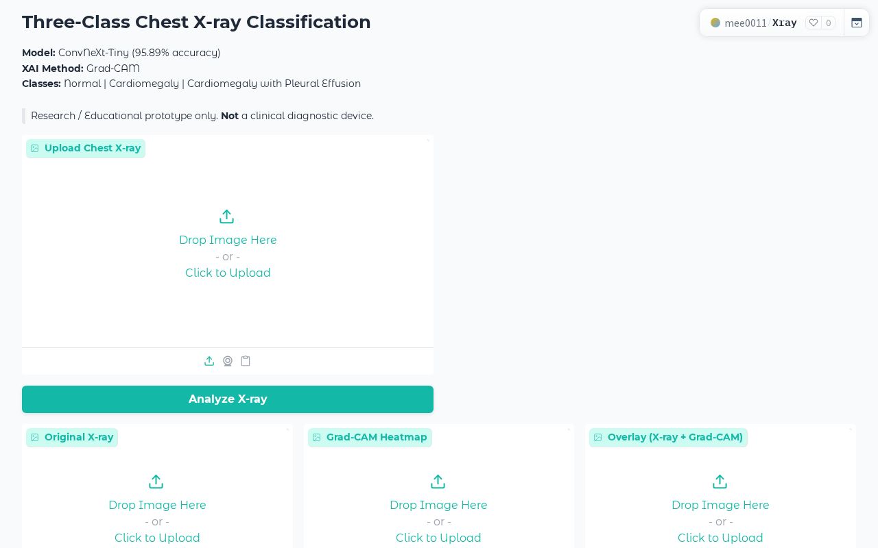
Task: Open the mee0011 profile link
Action: click(746, 23)
